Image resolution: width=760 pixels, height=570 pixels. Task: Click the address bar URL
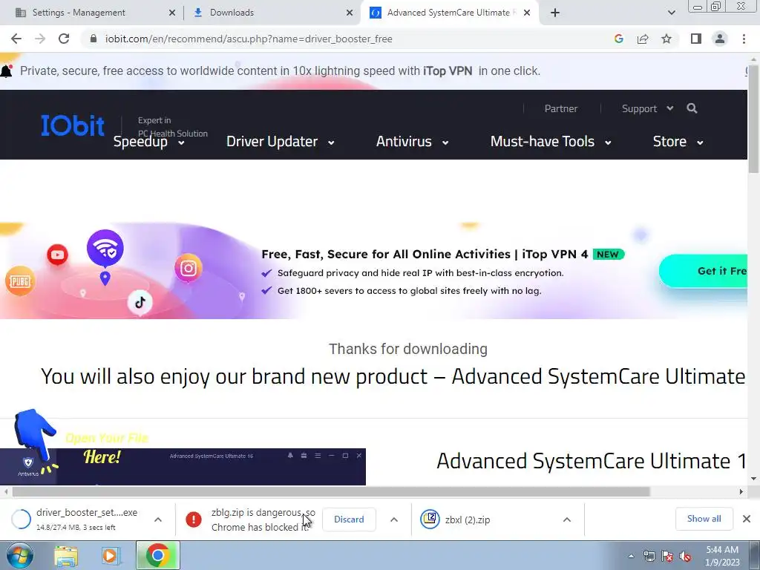(249, 39)
